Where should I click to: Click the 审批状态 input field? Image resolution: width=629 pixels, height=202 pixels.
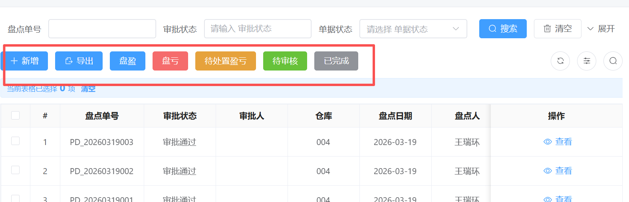[x=257, y=29]
